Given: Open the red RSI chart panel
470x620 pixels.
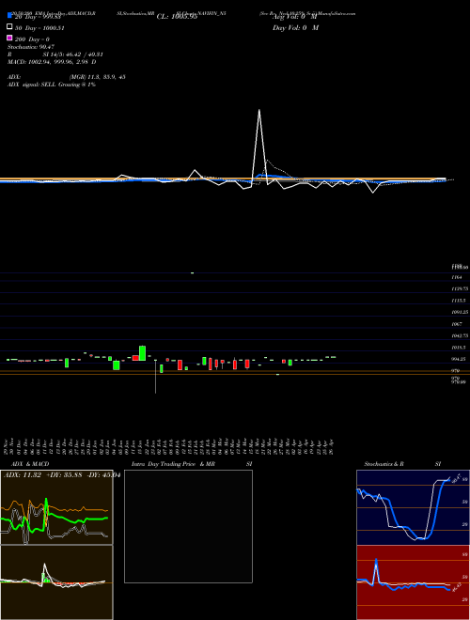Looking at the screenshot, I should tap(413, 582).
